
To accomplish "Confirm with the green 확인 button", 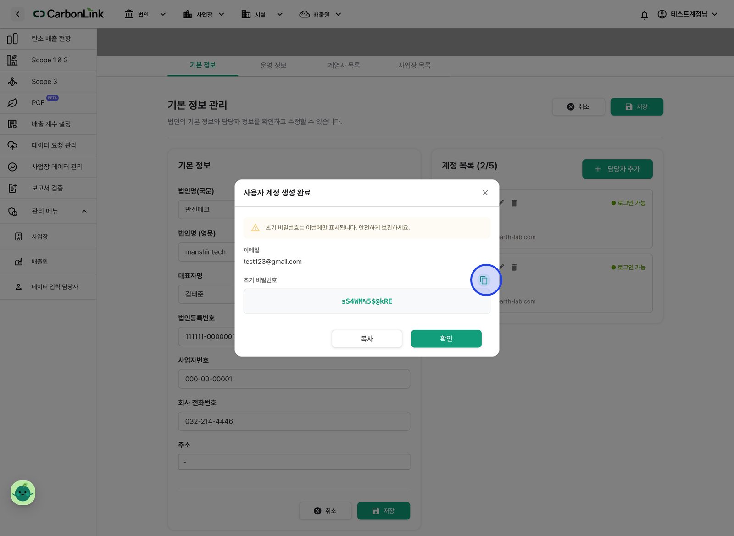I will [446, 339].
